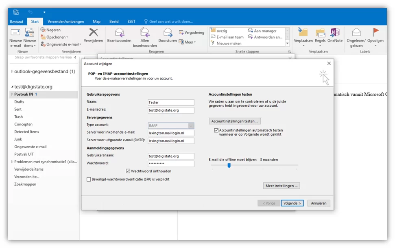
Task: Click the offline e-mail slider handle
Action: [229, 165]
